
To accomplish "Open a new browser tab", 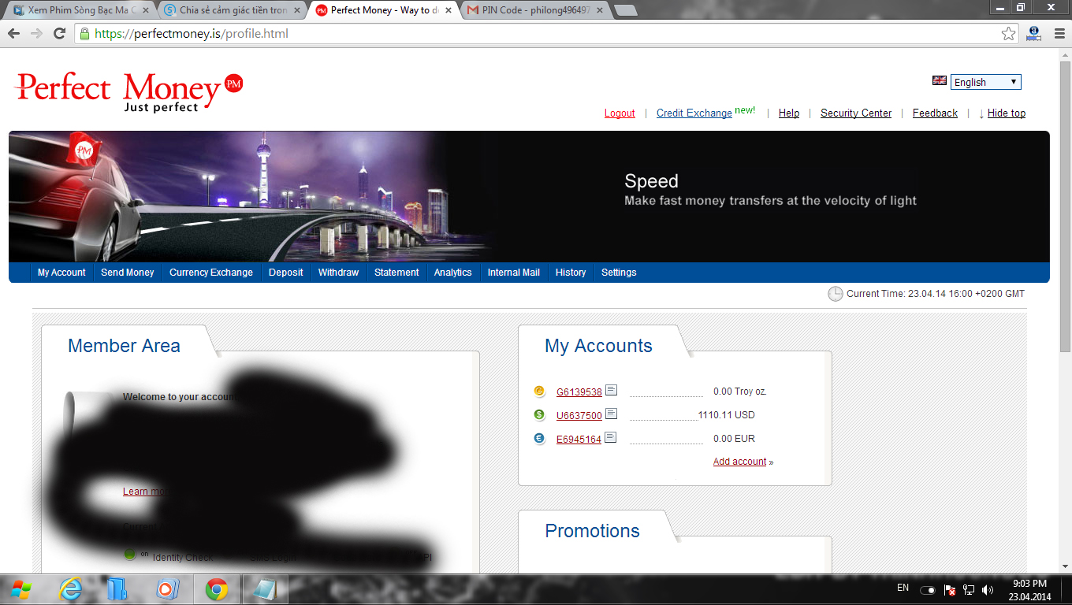I will [x=625, y=10].
